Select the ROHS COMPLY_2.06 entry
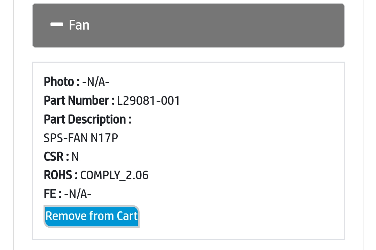 (114, 175)
